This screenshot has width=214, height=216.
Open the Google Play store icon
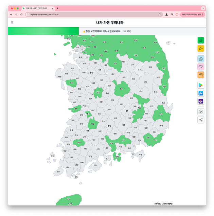[201, 85]
